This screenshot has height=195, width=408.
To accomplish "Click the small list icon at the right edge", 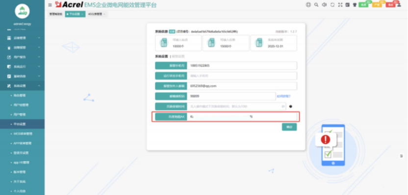I will (402, 156).
